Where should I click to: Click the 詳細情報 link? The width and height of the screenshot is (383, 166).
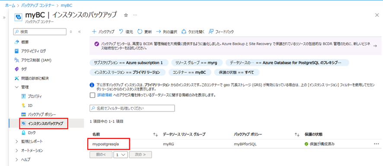click(x=105, y=95)
